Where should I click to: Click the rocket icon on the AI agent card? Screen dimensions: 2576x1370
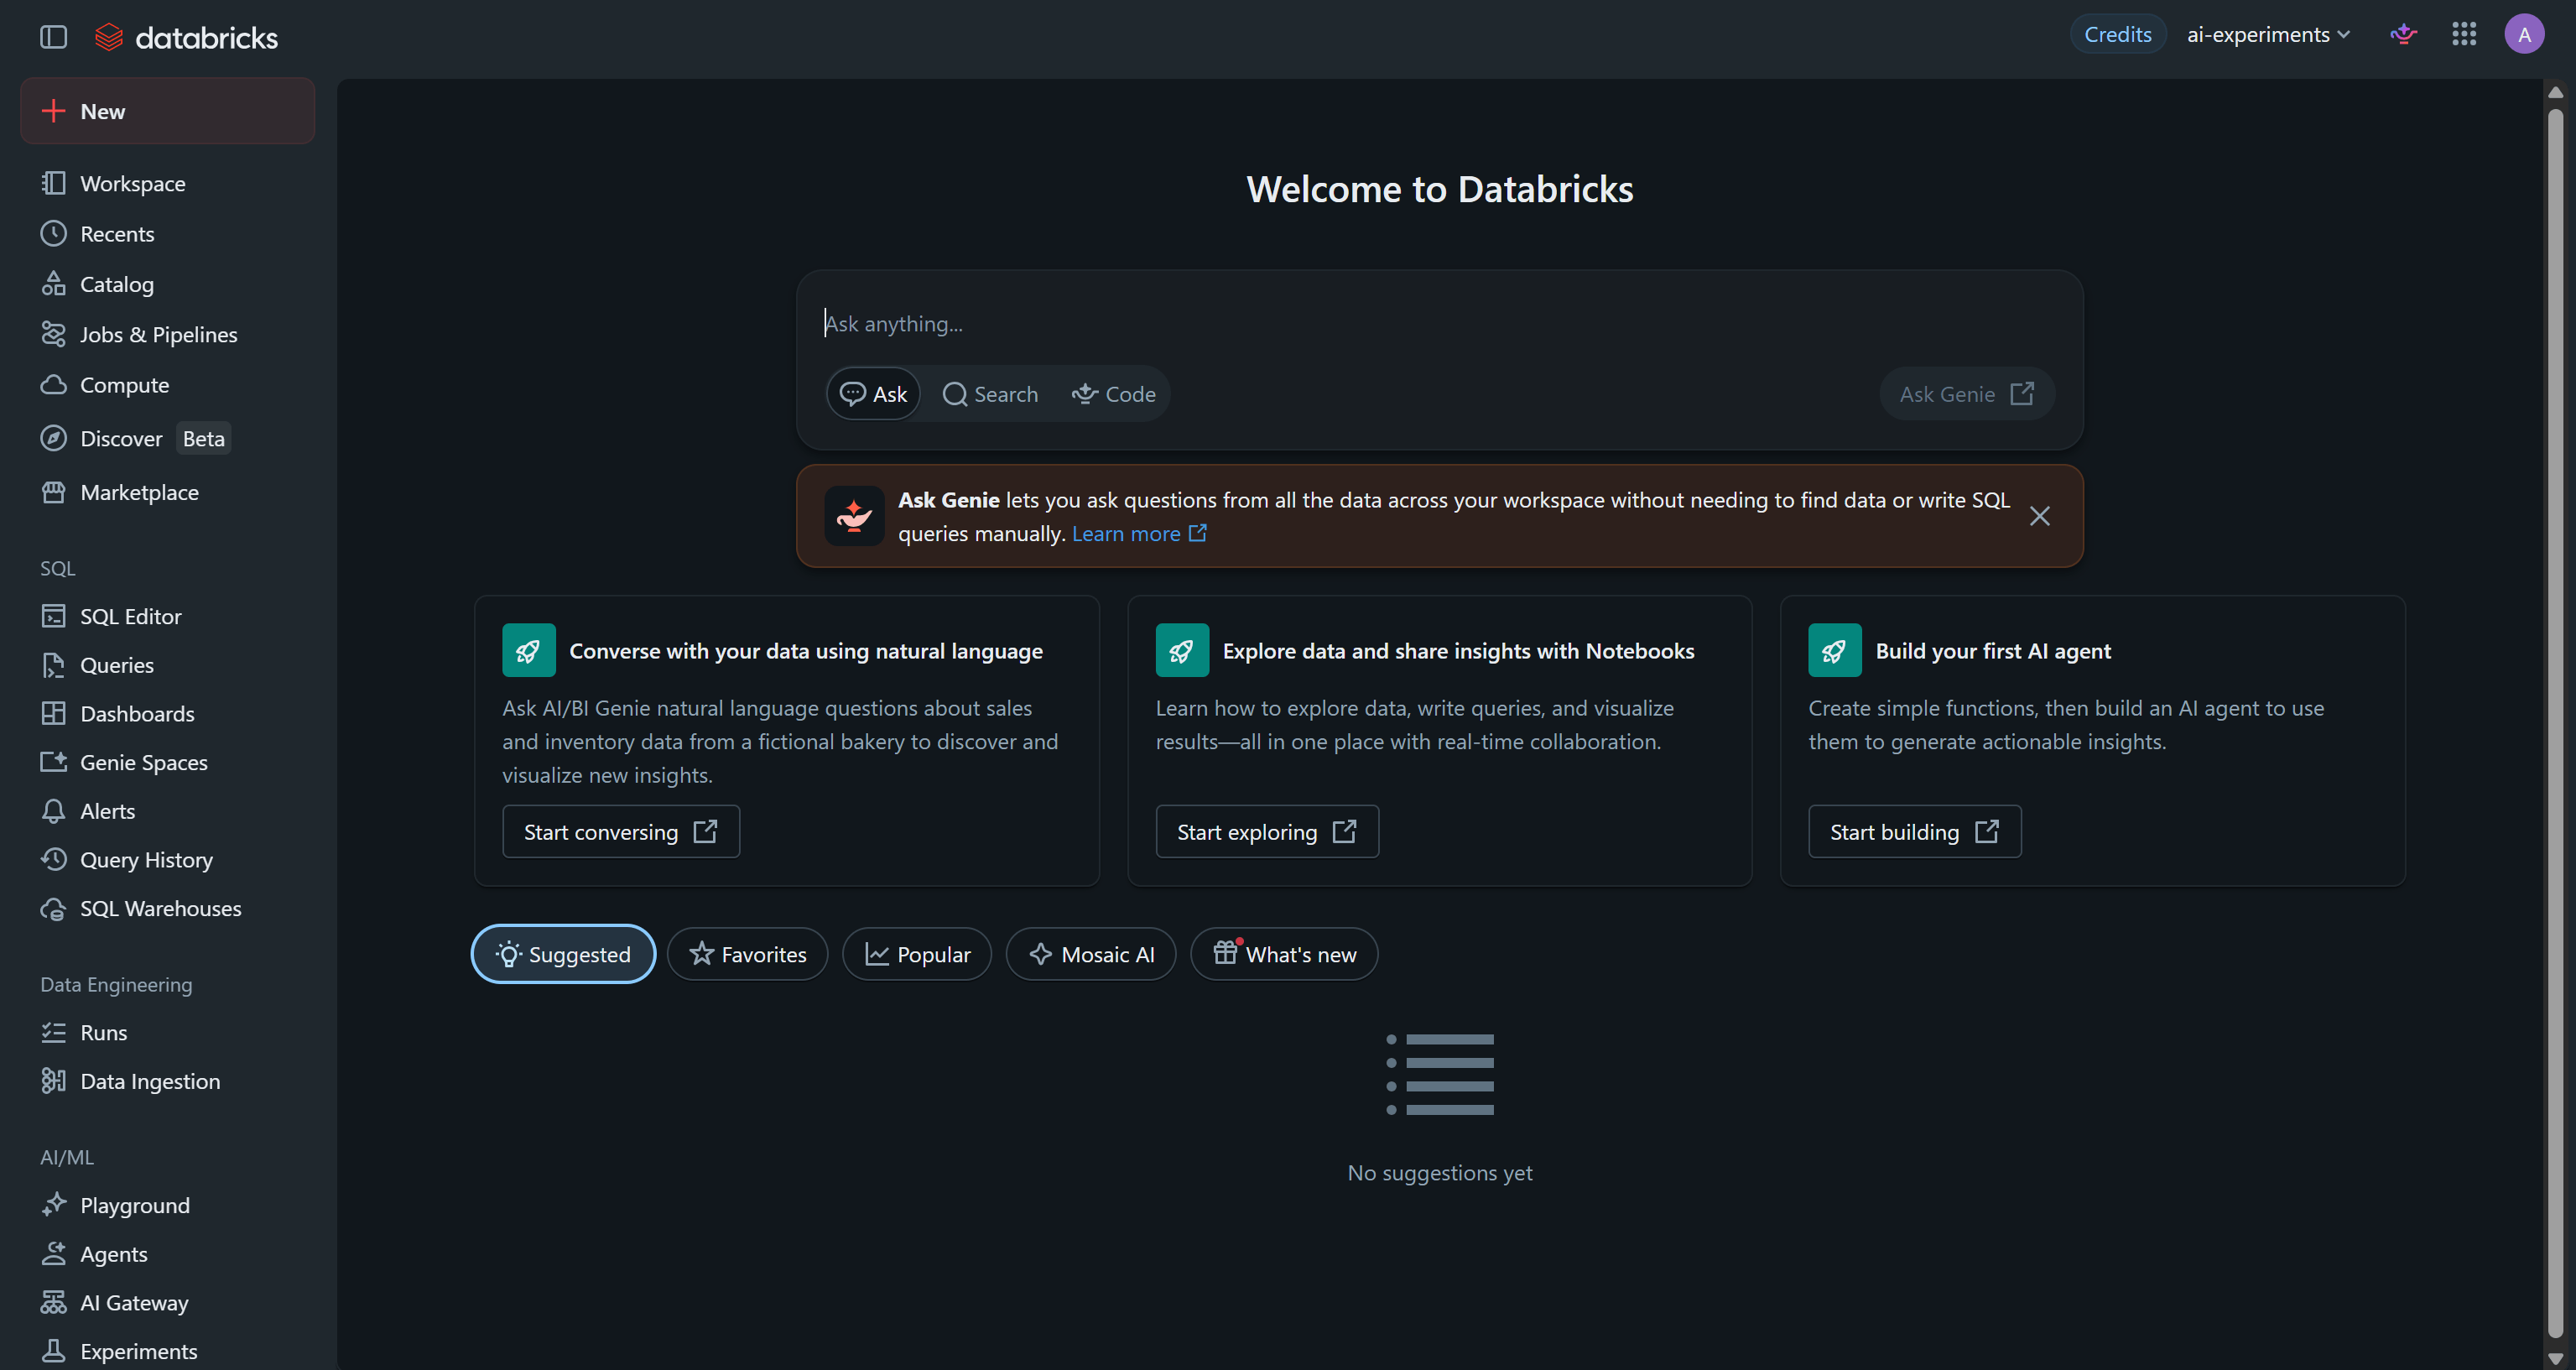[1834, 651]
